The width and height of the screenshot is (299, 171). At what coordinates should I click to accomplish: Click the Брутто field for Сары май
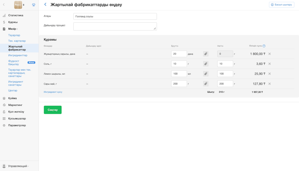pos(179,84)
